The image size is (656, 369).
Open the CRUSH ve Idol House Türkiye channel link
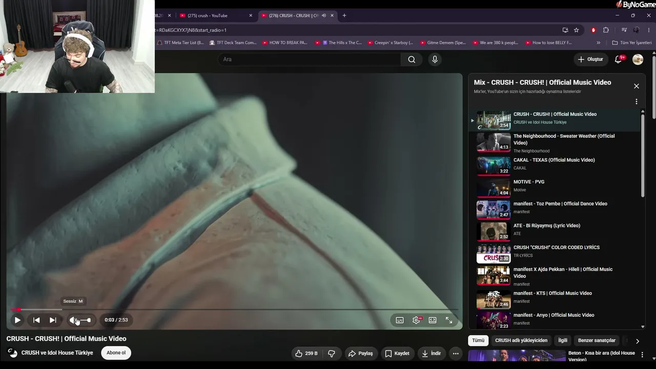[57, 353]
